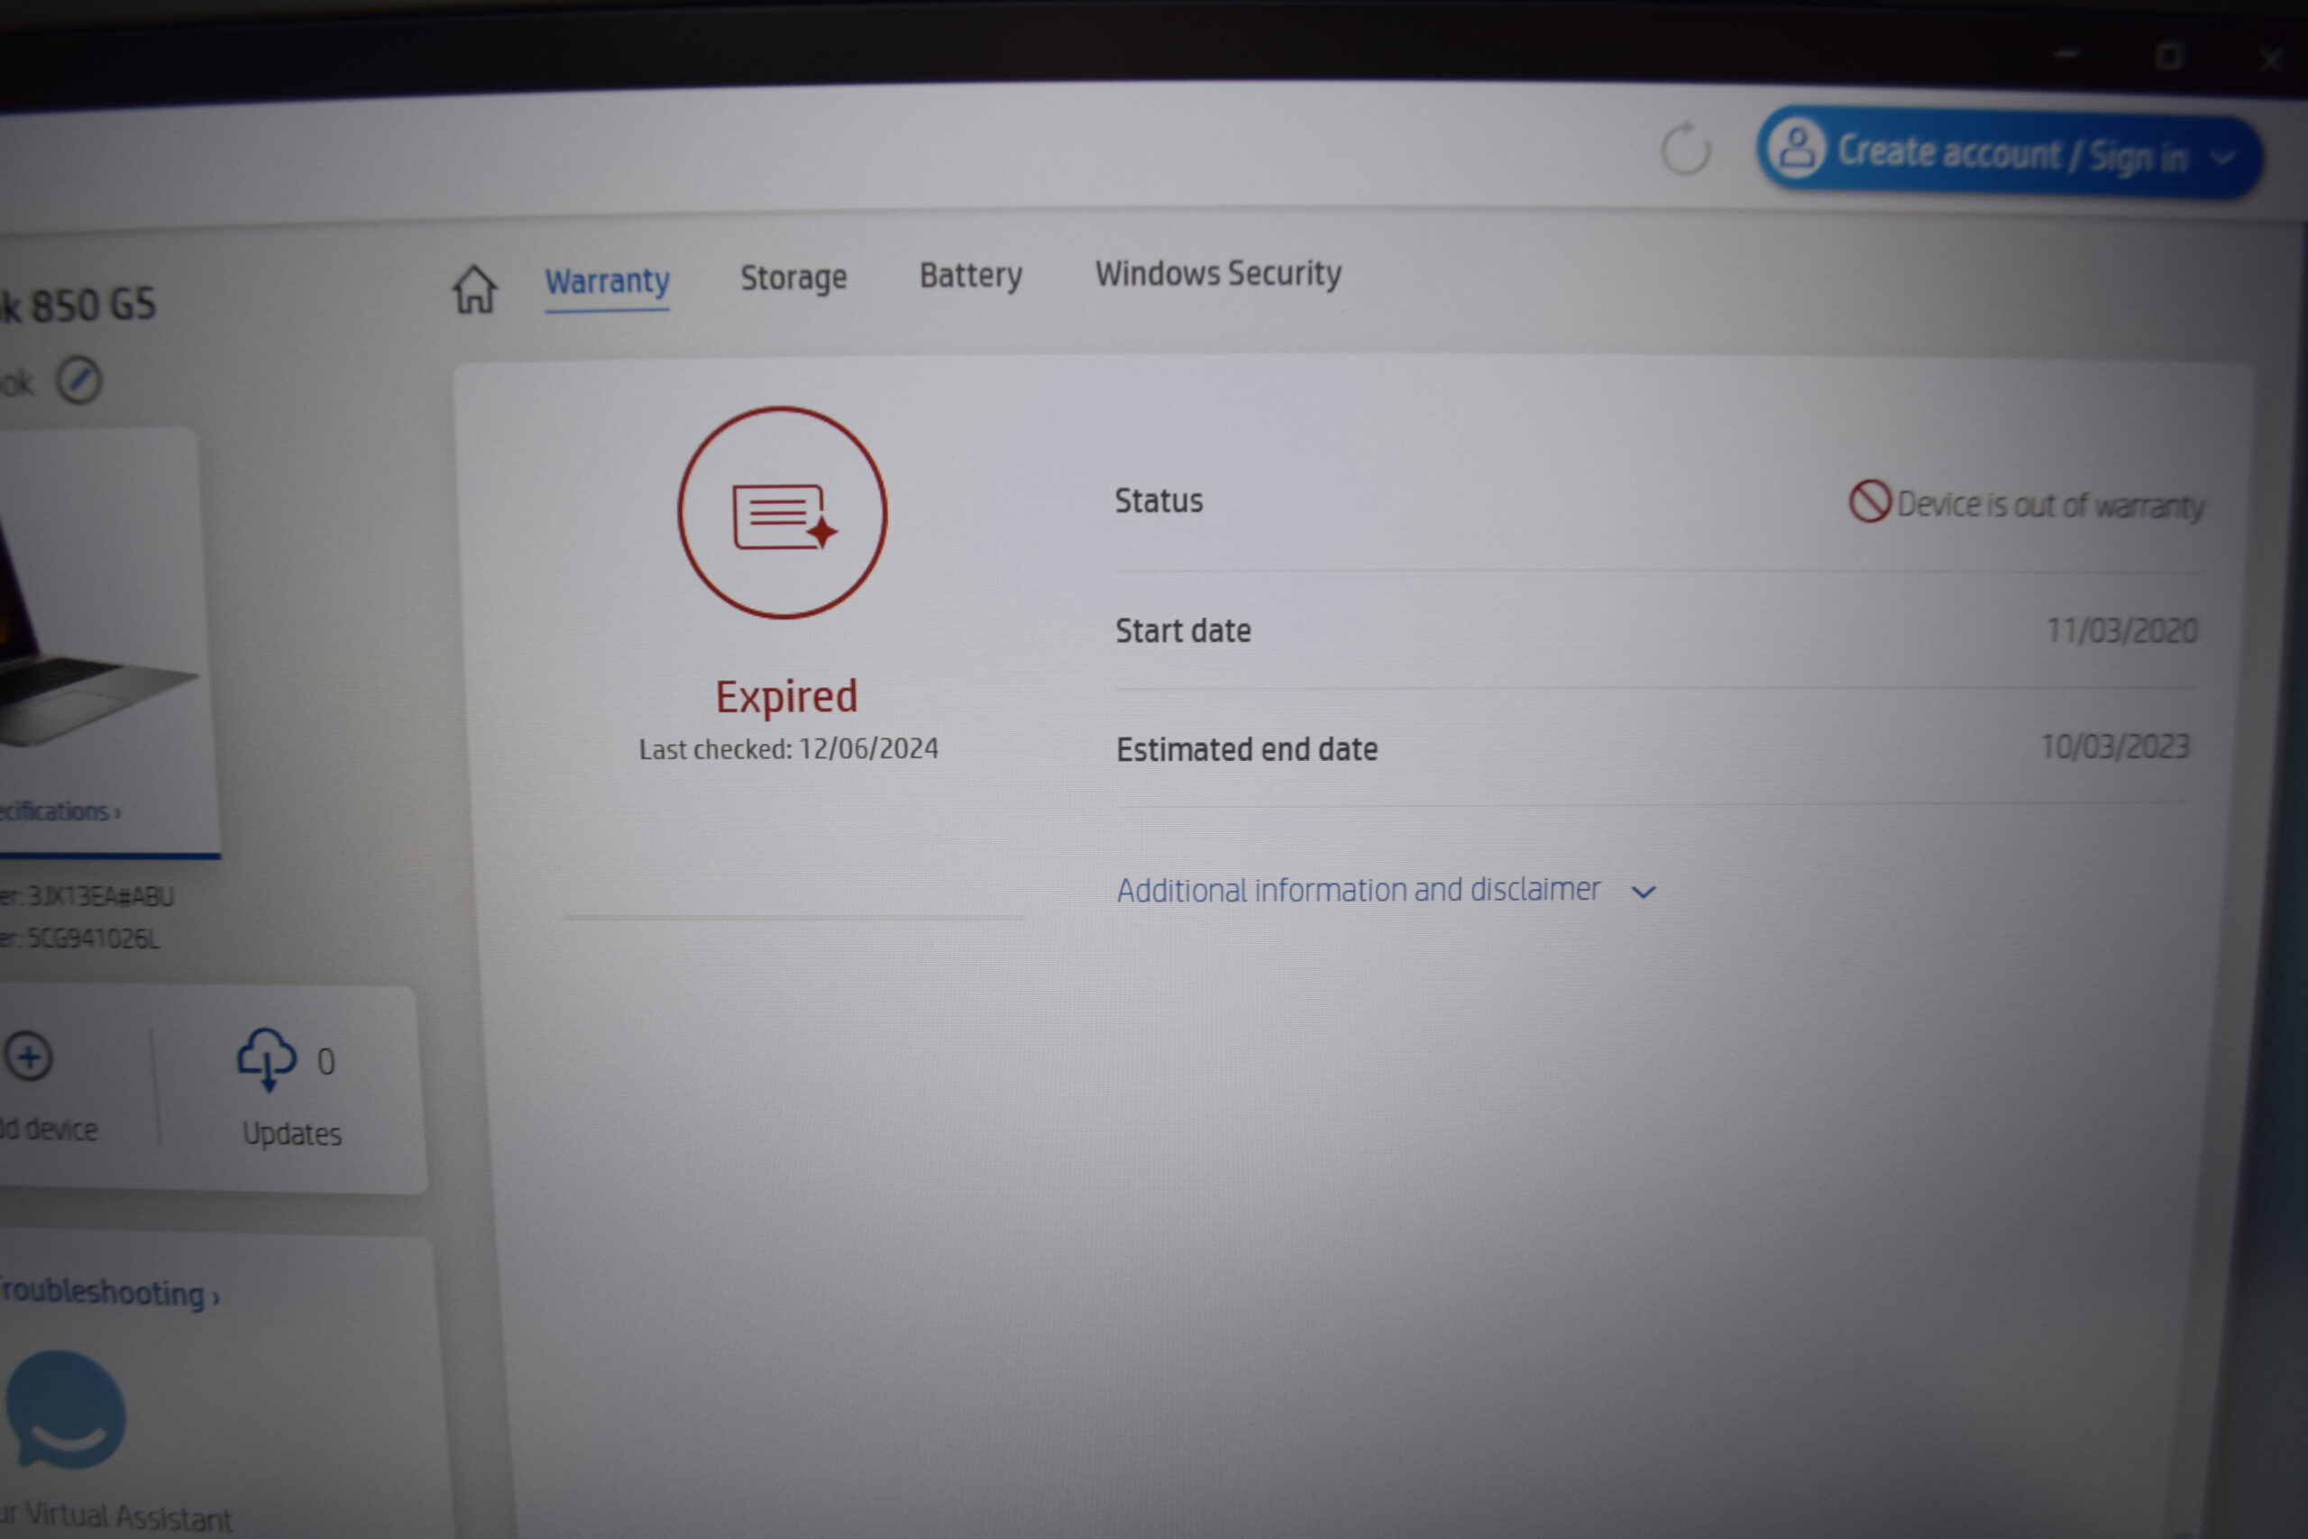Go to the Home icon
The height and width of the screenshot is (1539, 2308).
point(475,288)
